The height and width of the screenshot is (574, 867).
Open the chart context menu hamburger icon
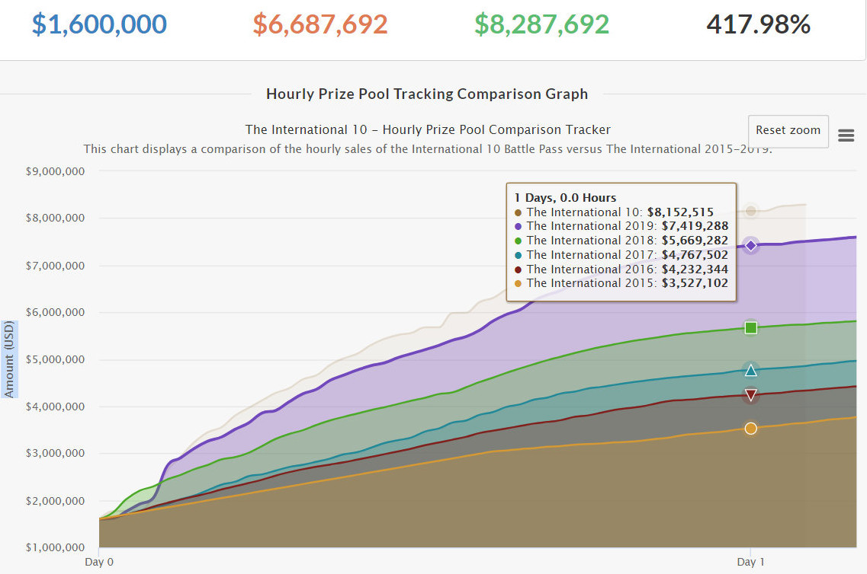coord(846,136)
